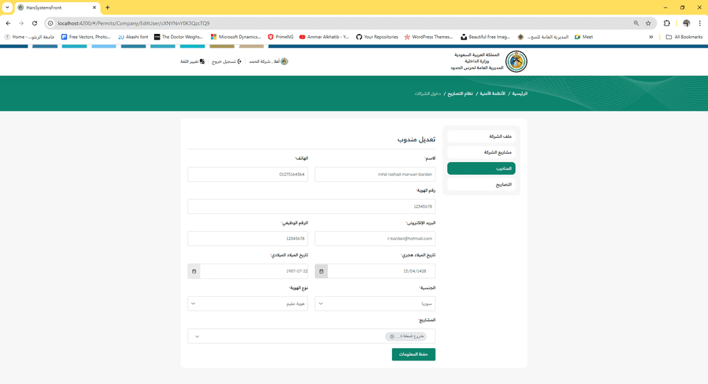Remove the selected project chip via its X
This screenshot has width=708, height=384.
(392, 336)
